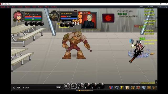Open the heart friends icon
This screenshot has width=168, height=94.
tap(111, 88)
